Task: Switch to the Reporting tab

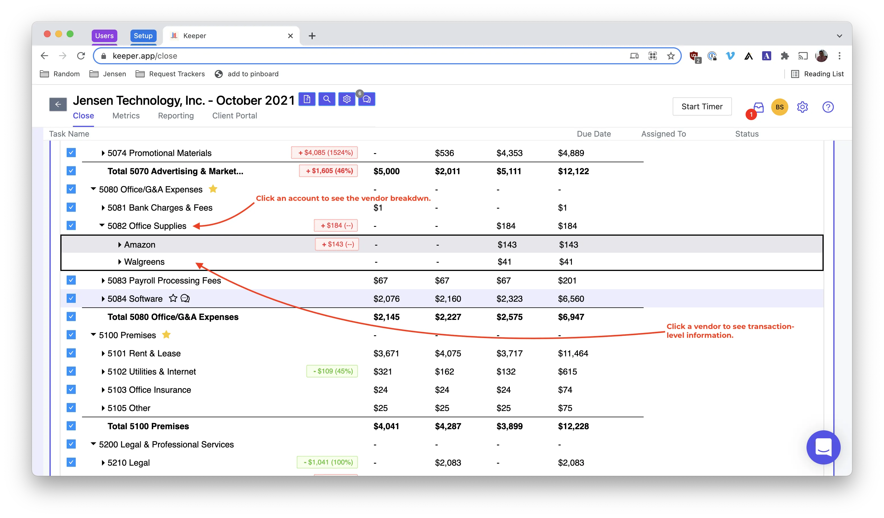Action: pyautogui.click(x=176, y=116)
